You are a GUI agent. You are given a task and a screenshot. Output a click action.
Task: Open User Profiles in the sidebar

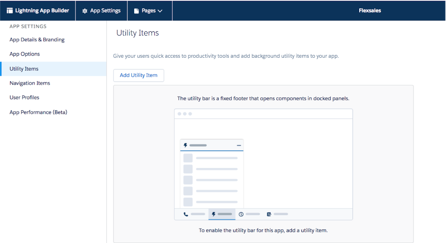coord(24,97)
